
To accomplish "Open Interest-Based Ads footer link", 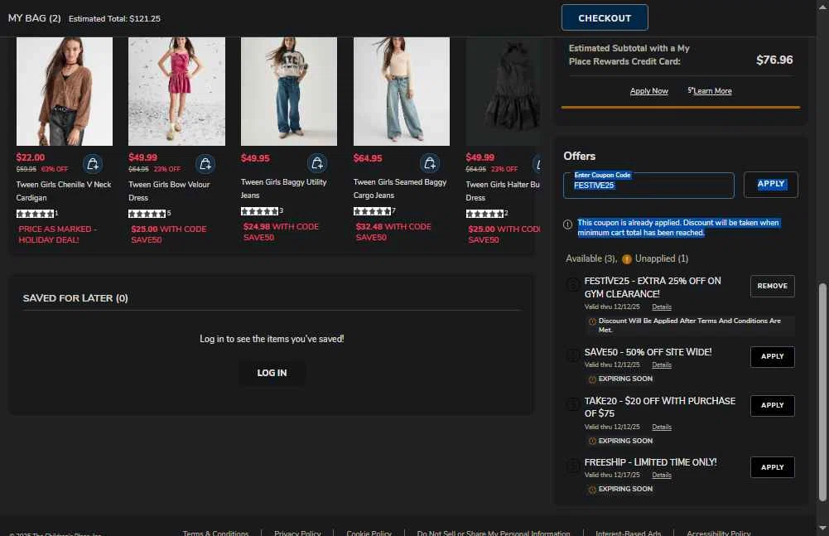I will 628,534.
